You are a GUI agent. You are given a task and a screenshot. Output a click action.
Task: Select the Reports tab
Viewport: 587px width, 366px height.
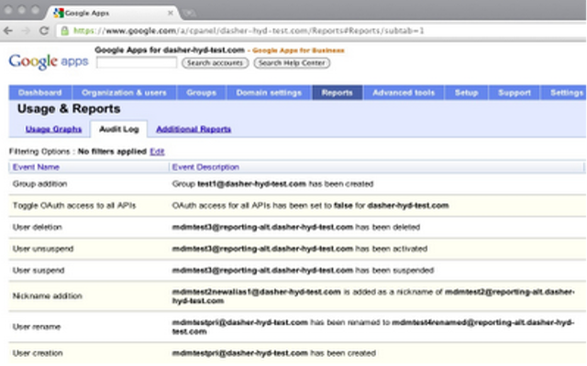(x=337, y=92)
